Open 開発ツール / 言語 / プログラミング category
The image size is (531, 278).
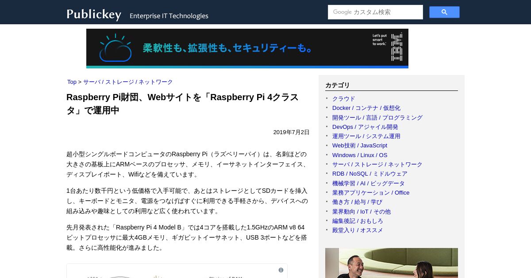tap(377, 118)
